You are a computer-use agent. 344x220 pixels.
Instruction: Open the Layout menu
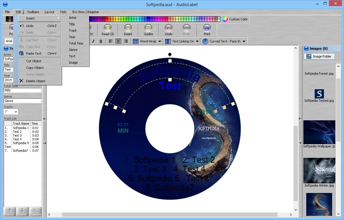tap(49, 12)
